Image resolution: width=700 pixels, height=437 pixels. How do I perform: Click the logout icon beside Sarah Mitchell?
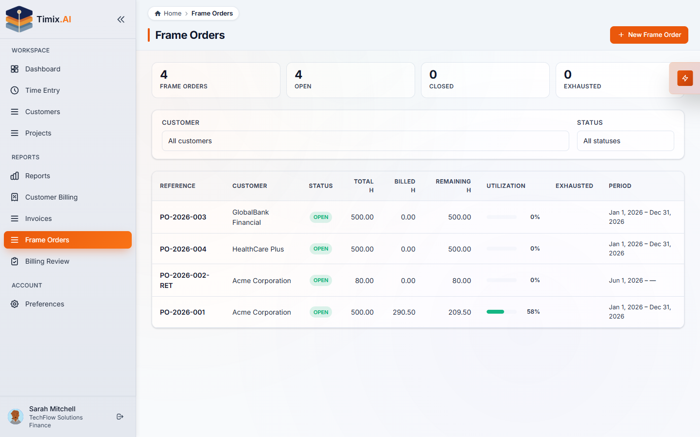click(x=120, y=417)
